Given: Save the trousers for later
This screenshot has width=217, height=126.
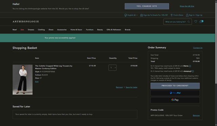Looking at the screenshot, I should click(132, 87).
